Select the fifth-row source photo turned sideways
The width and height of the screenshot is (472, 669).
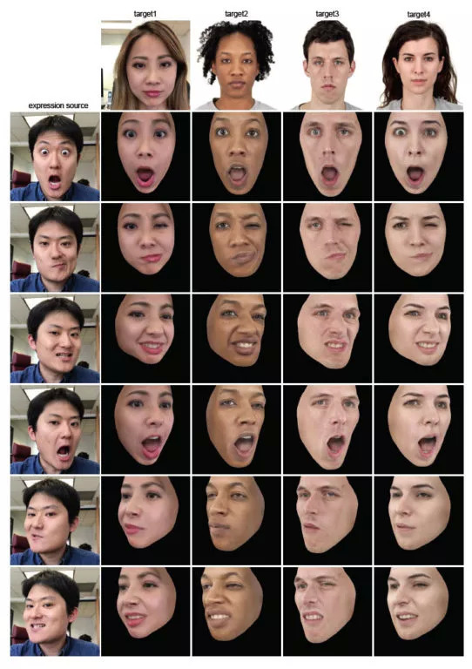pyautogui.click(x=55, y=521)
